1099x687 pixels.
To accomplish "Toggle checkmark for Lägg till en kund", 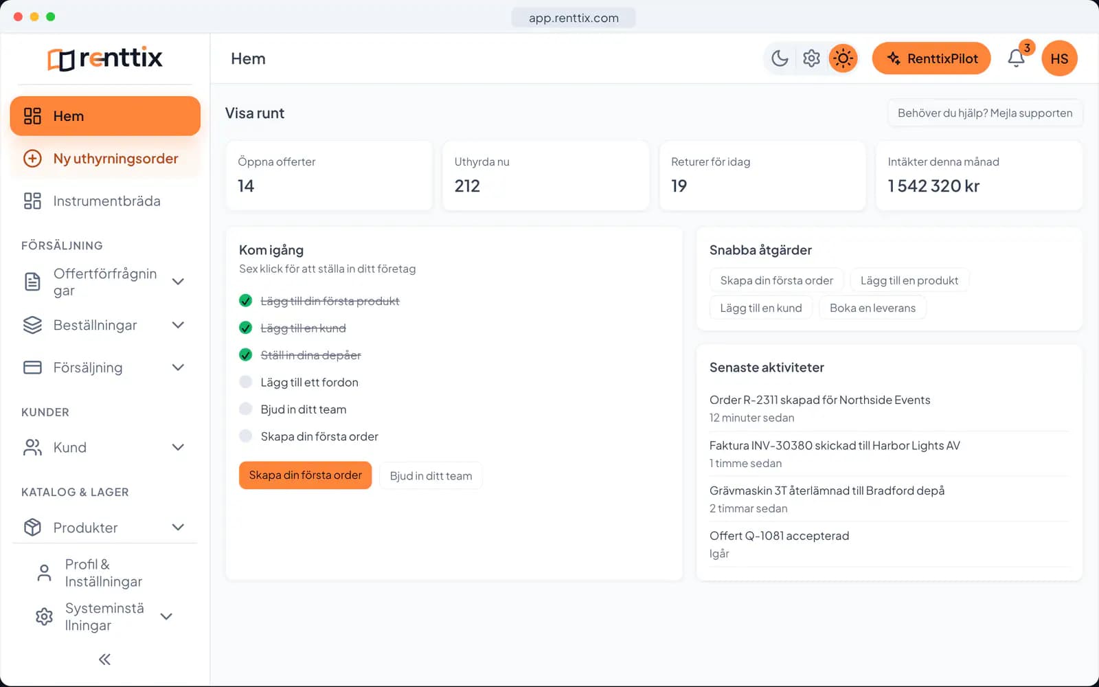I will pos(245,328).
